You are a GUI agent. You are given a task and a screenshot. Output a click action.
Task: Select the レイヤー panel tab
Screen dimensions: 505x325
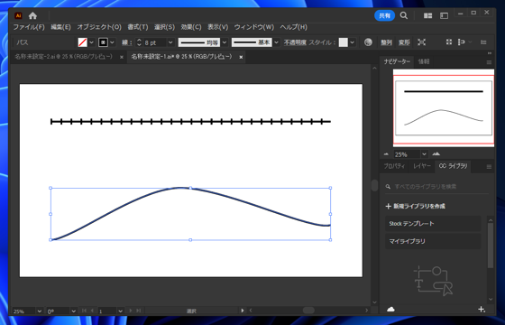click(422, 166)
